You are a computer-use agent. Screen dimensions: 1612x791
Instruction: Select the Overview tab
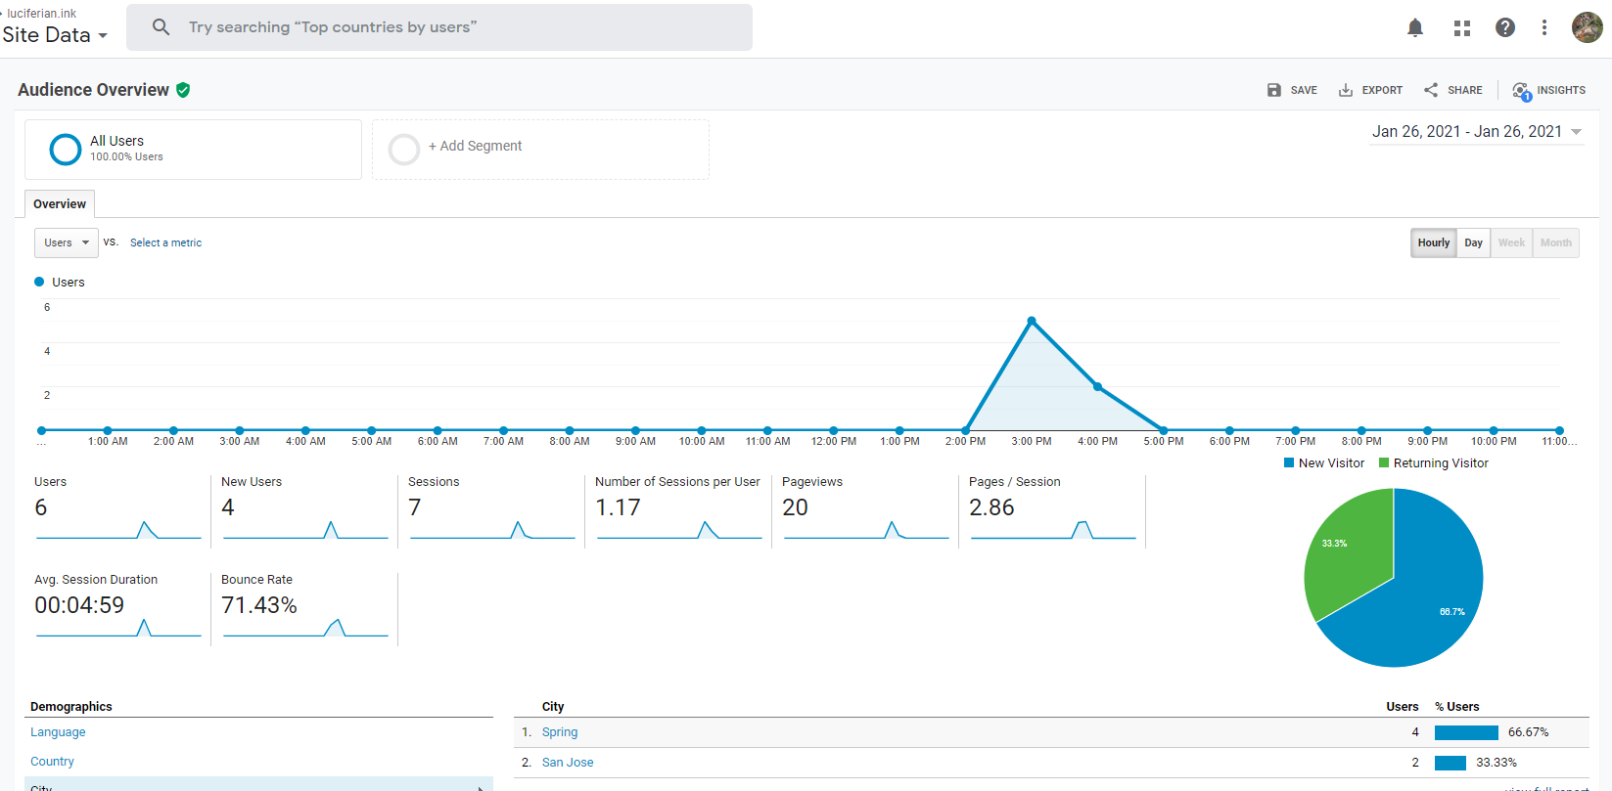click(60, 204)
